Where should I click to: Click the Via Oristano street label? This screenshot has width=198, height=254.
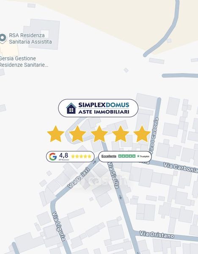(x=157, y=235)
